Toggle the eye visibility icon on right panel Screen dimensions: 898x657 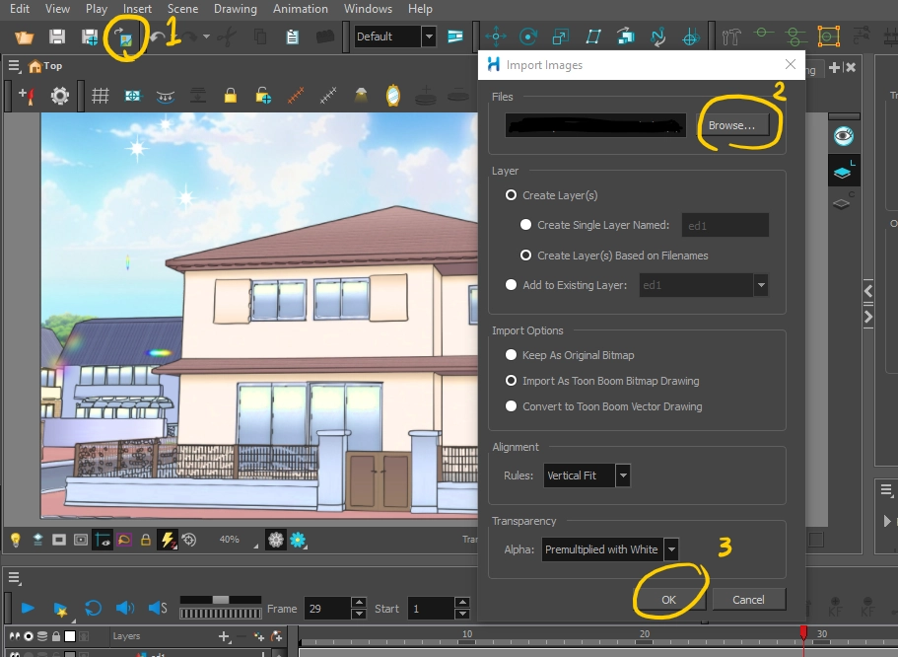click(844, 136)
